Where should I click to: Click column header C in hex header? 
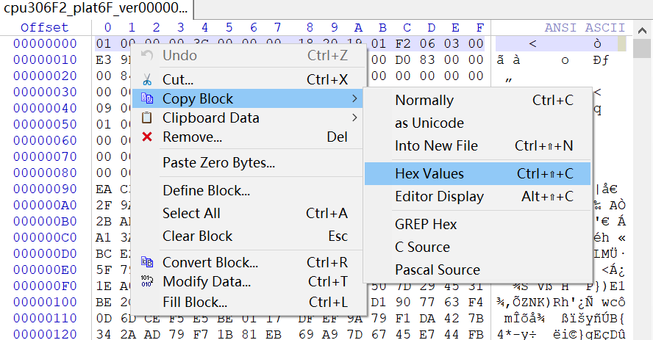407,27
